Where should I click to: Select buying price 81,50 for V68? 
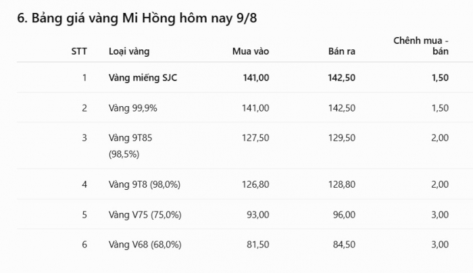(257, 245)
